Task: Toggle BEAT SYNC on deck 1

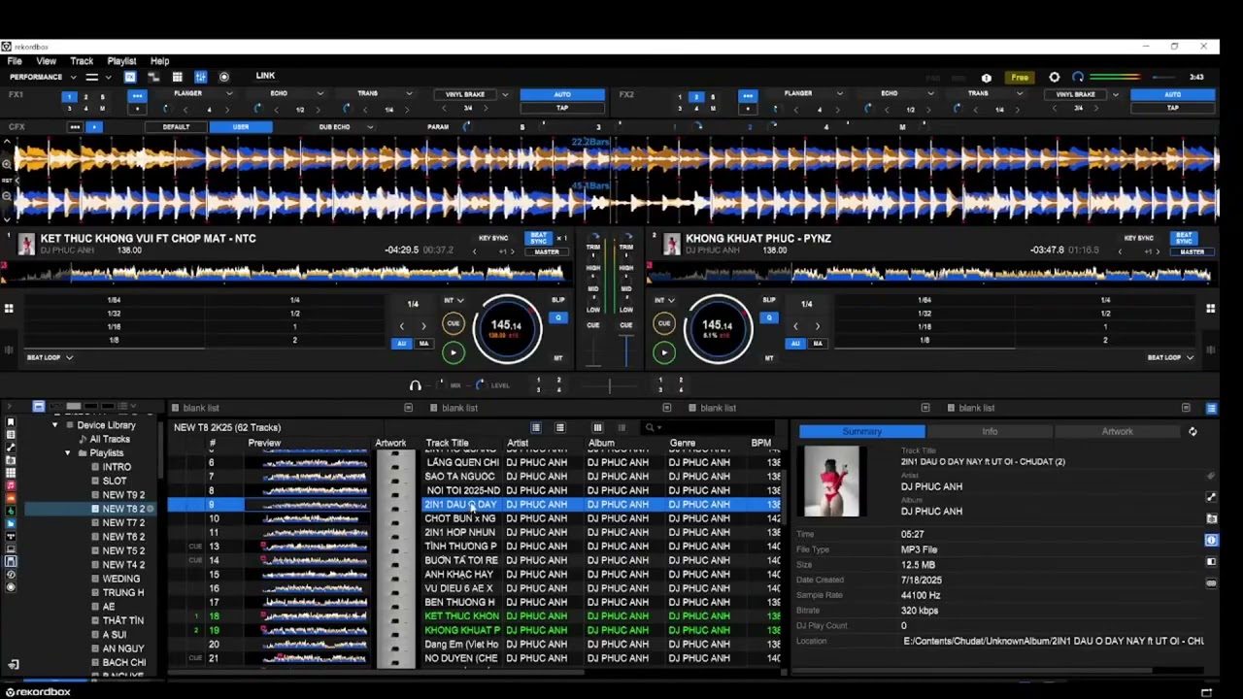Action: click(x=537, y=238)
